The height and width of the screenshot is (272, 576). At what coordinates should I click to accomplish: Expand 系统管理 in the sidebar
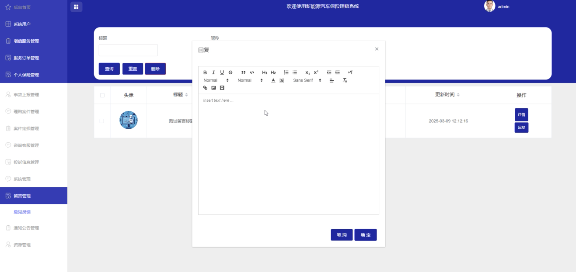click(x=34, y=179)
